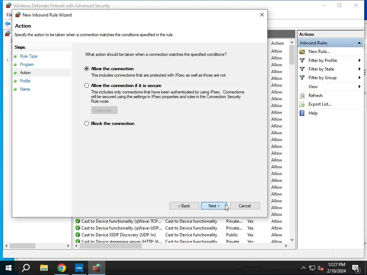Click the Public profile cell of SSDP rule

[232, 235]
